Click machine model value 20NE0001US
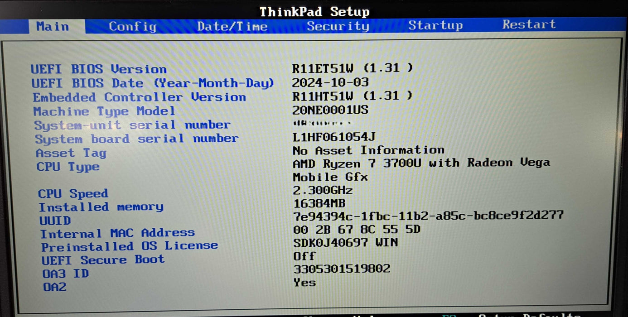The height and width of the screenshot is (317, 628). pos(330,110)
